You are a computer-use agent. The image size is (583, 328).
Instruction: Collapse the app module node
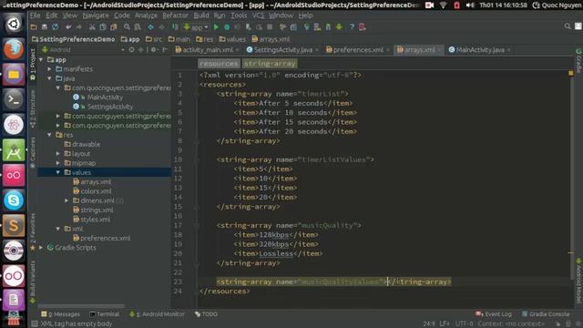[41, 59]
